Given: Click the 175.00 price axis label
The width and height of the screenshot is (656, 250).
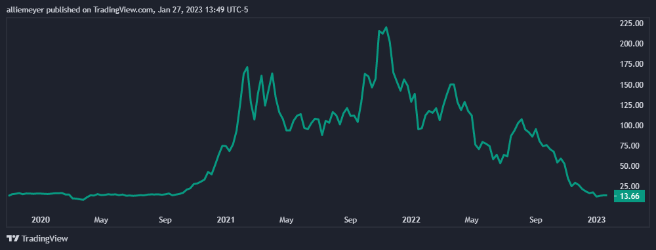Looking at the screenshot, I should click(x=631, y=64).
